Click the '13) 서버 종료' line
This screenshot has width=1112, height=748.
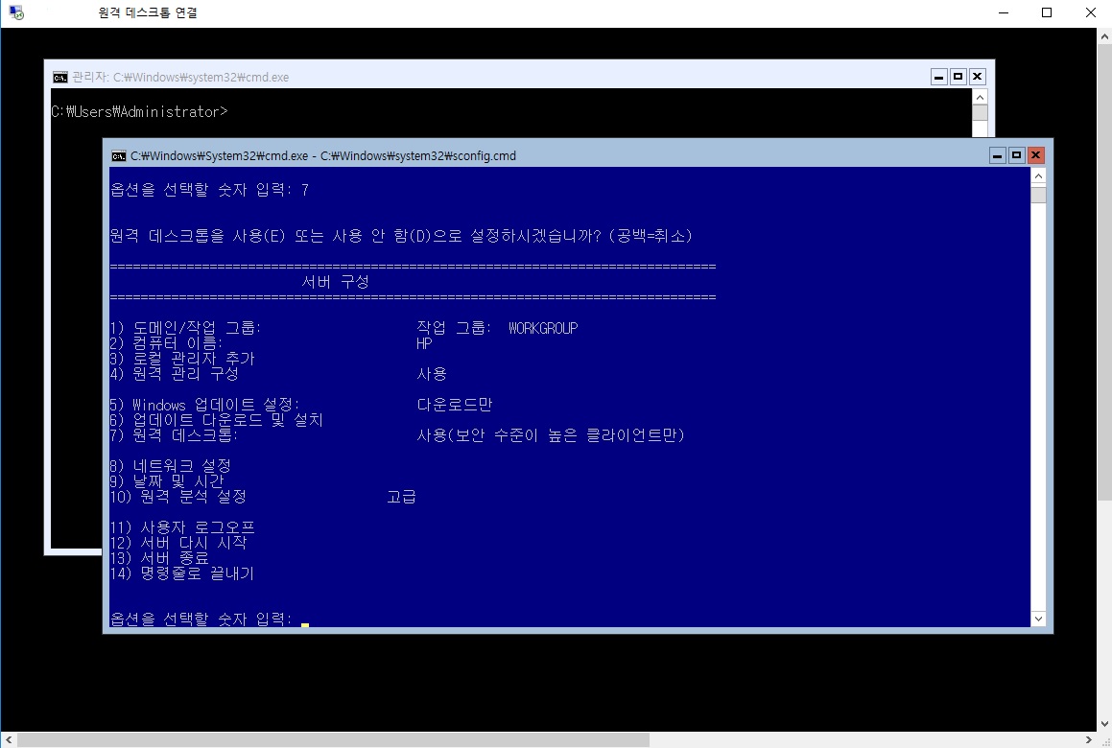point(159,558)
